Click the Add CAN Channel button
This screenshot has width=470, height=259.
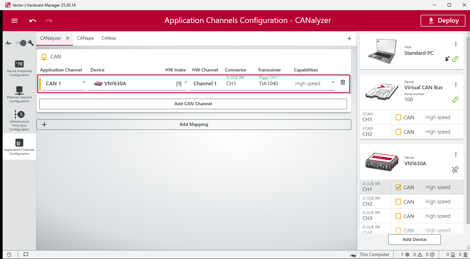193,104
